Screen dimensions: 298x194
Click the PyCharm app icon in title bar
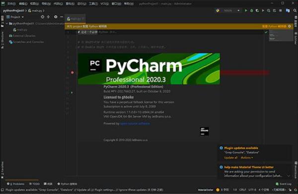[x=3, y=3]
